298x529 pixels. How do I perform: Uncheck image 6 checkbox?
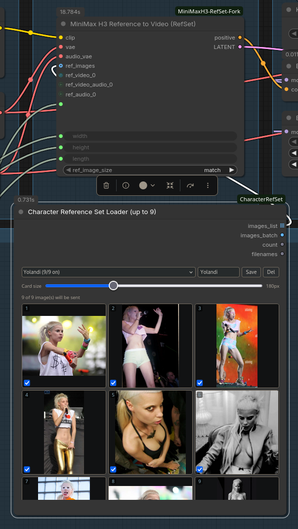point(200,469)
